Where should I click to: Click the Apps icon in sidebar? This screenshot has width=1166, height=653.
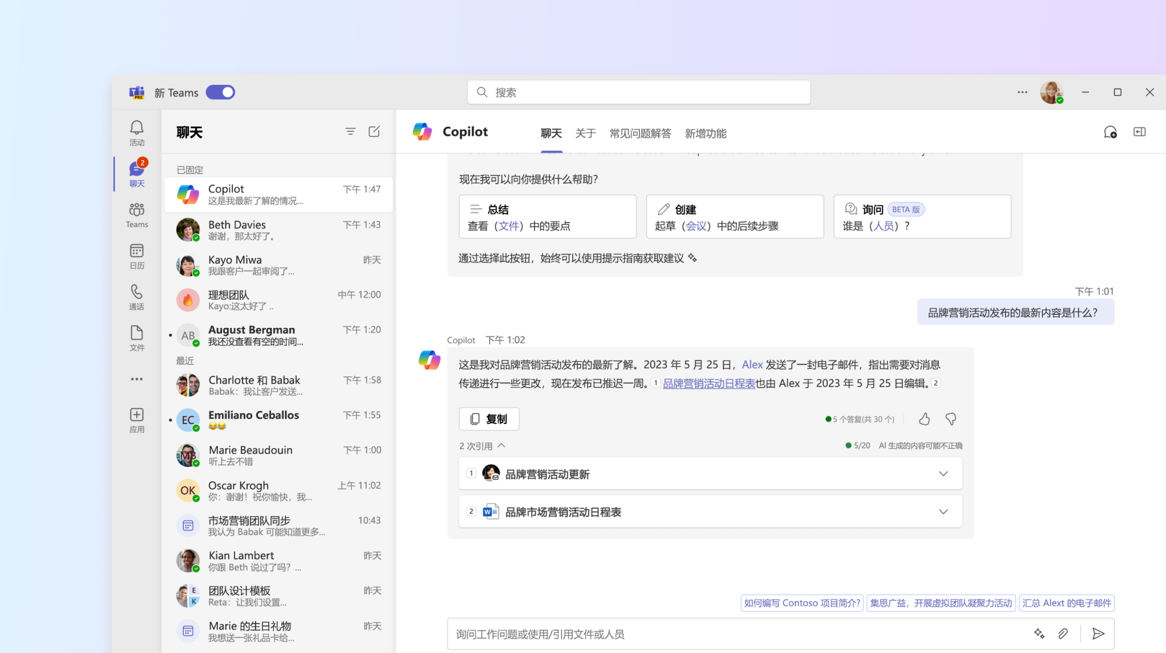[x=136, y=419]
